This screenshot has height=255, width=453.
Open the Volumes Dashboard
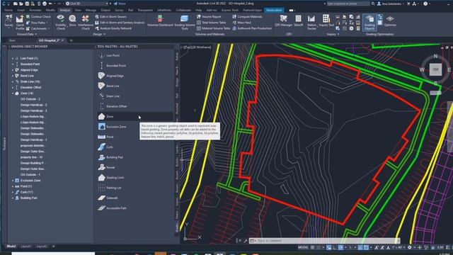coord(160,21)
